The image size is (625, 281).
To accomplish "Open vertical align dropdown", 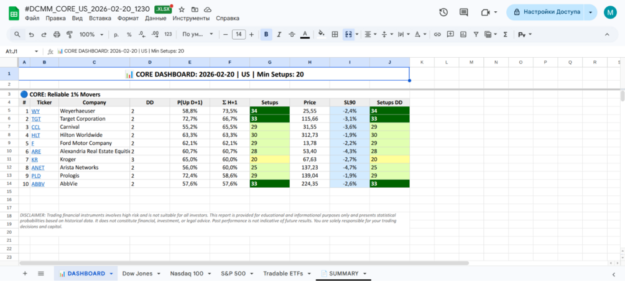I will [387, 35].
